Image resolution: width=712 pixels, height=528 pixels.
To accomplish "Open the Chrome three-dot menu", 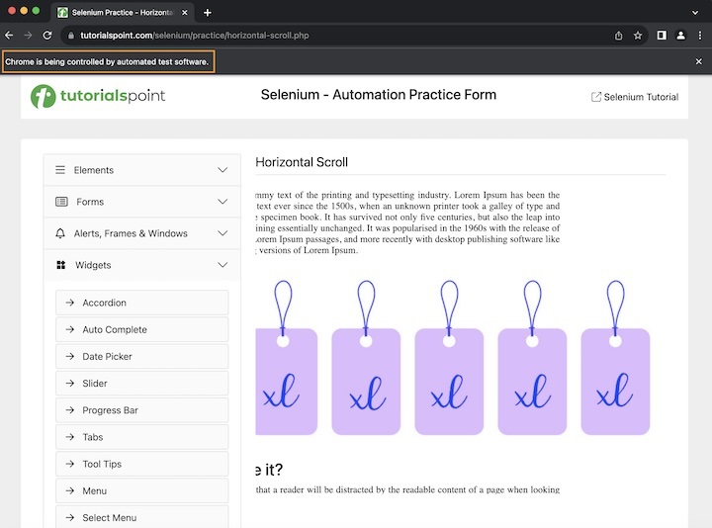I will coord(700,35).
